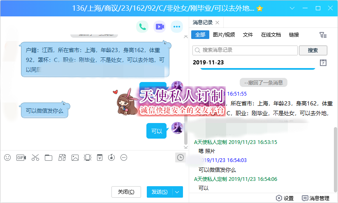Open the date picker calendar beside 2019-11-23

pyautogui.click(x=323, y=63)
